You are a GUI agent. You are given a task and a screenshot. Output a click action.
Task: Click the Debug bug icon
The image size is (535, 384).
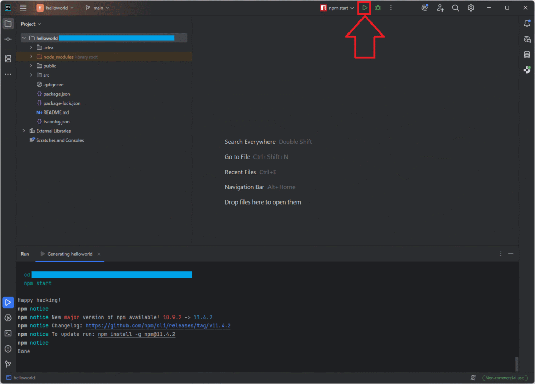point(378,8)
